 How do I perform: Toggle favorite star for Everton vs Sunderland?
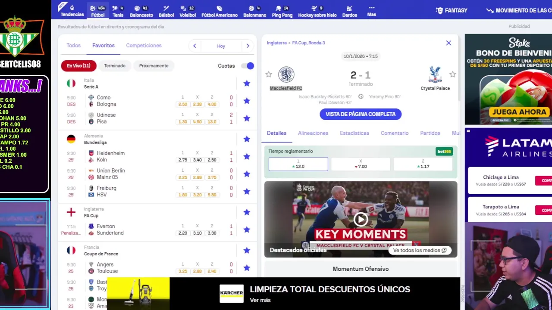coord(247,229)
